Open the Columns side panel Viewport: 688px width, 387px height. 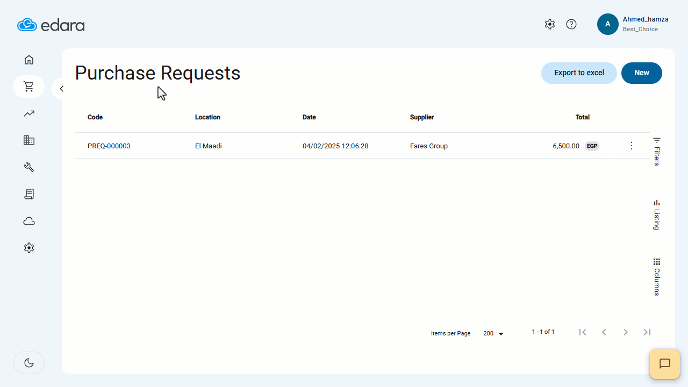657,277
